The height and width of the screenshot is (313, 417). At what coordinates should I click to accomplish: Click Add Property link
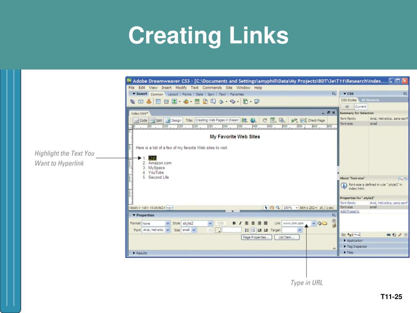(x=350, y=212)
